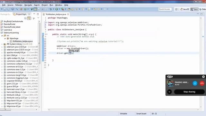Viewport: 206px width, 116px height.
Task: Toggle Show Whitespace Characters
Action: click(46, 9)
